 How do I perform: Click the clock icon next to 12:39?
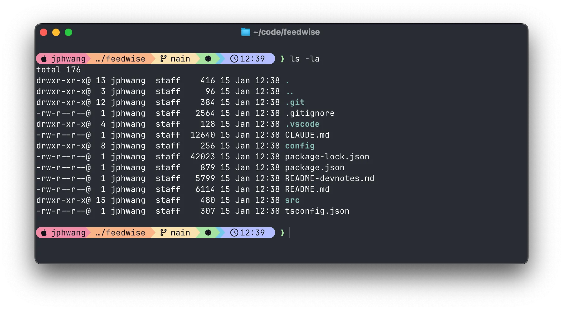click(x=234, y=59)
